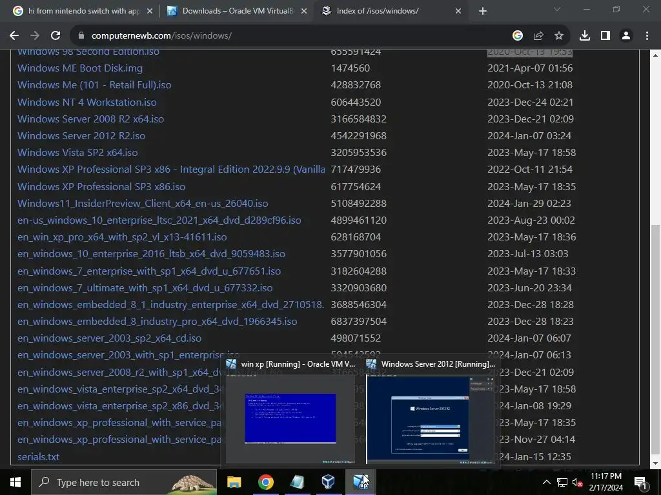Screen dimensions: 661x495
Task: Open a new browser tab with plus
Action: (483, 12)
